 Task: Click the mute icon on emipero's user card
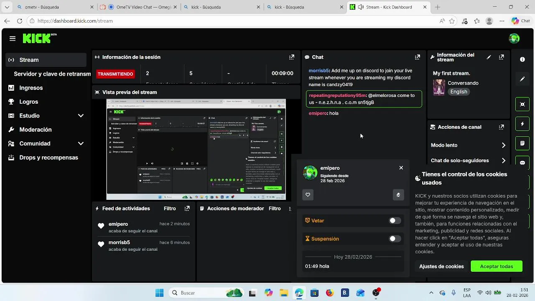(x=398, y=194)
